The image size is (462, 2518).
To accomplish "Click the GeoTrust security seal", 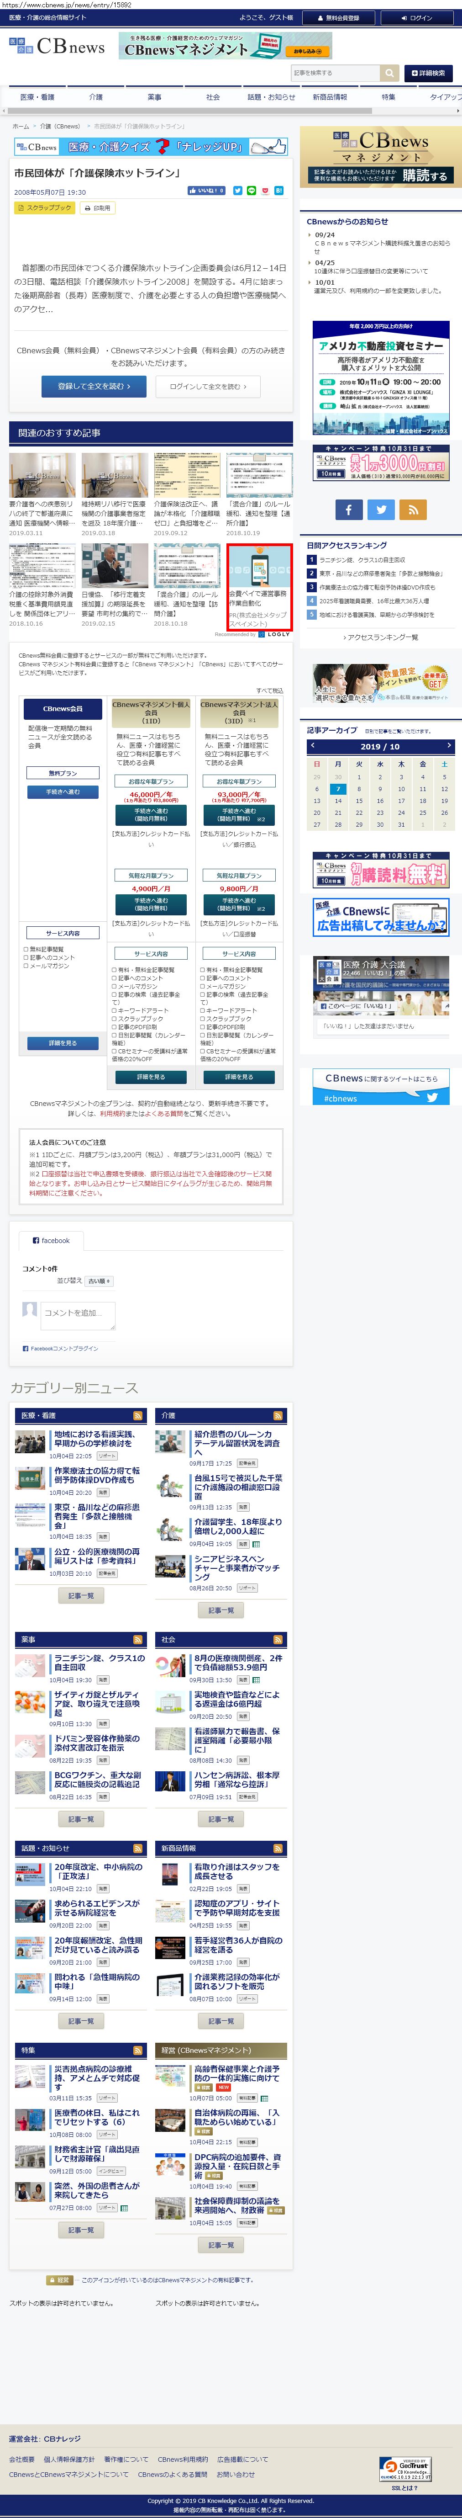I will coord(404,2470).
